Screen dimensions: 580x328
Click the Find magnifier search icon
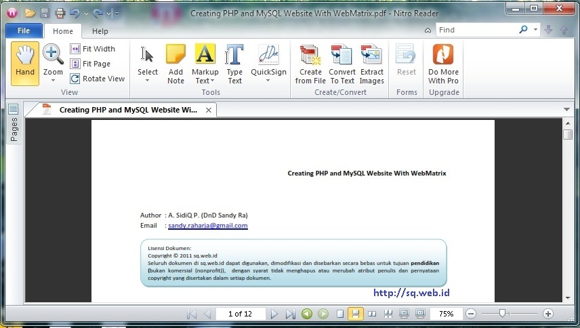523,30
